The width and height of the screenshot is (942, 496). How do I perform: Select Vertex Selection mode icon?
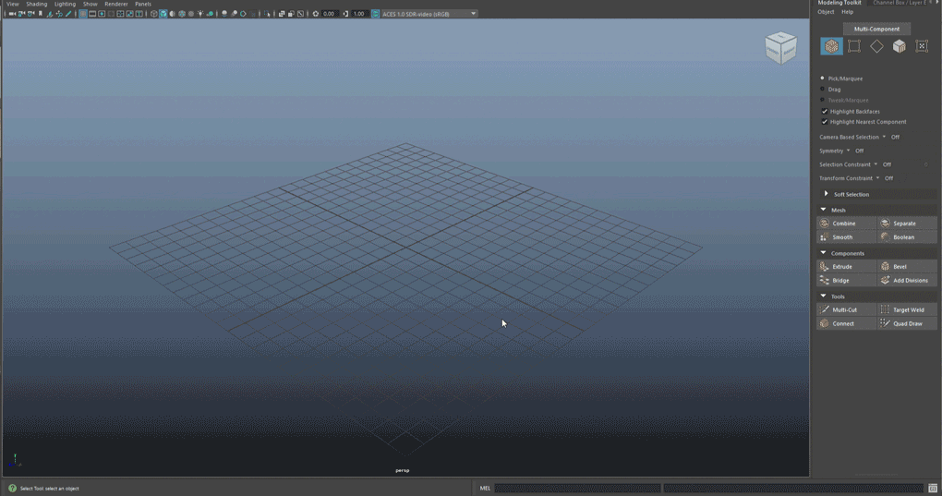(x=853, y=46)
